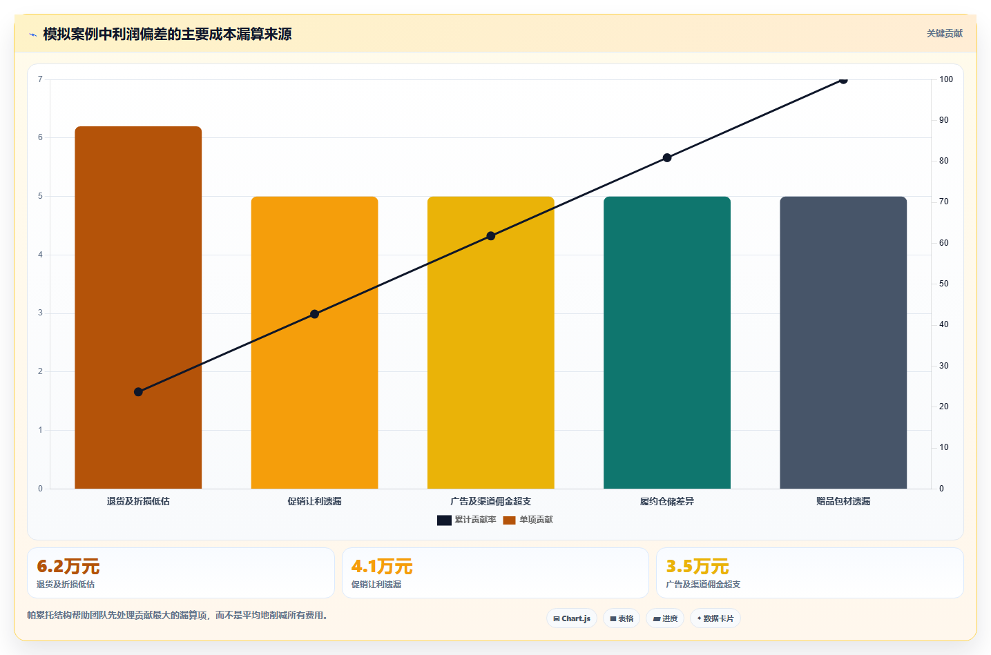This screenshot has width=991, height=655.
Task: Click the lightning icon beside the chart title
Action: click(x=32, y=35)
